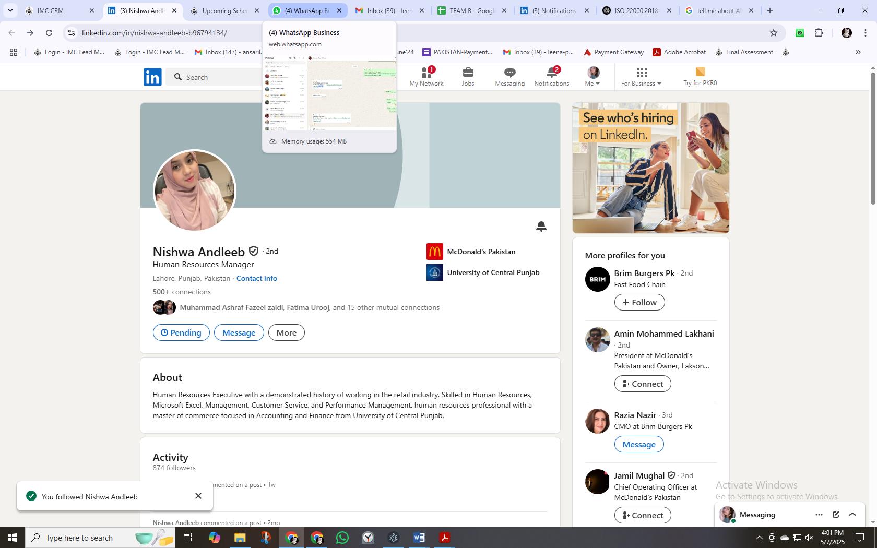
Task: Toggle the notification bell for Nishwa Andleeb
Action: (x=541, y=226)
